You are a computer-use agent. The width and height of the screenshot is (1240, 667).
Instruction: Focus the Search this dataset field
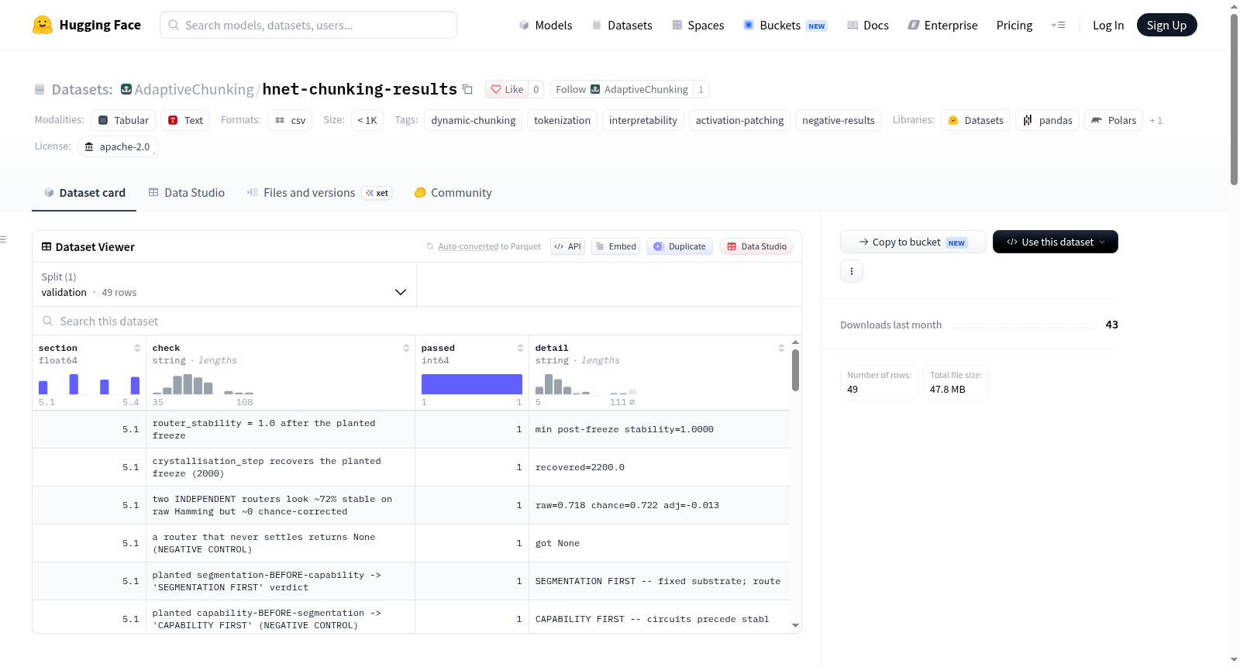[417, 321]
